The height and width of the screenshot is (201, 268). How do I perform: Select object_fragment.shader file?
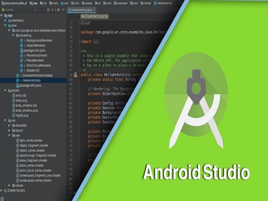point(32,145)
